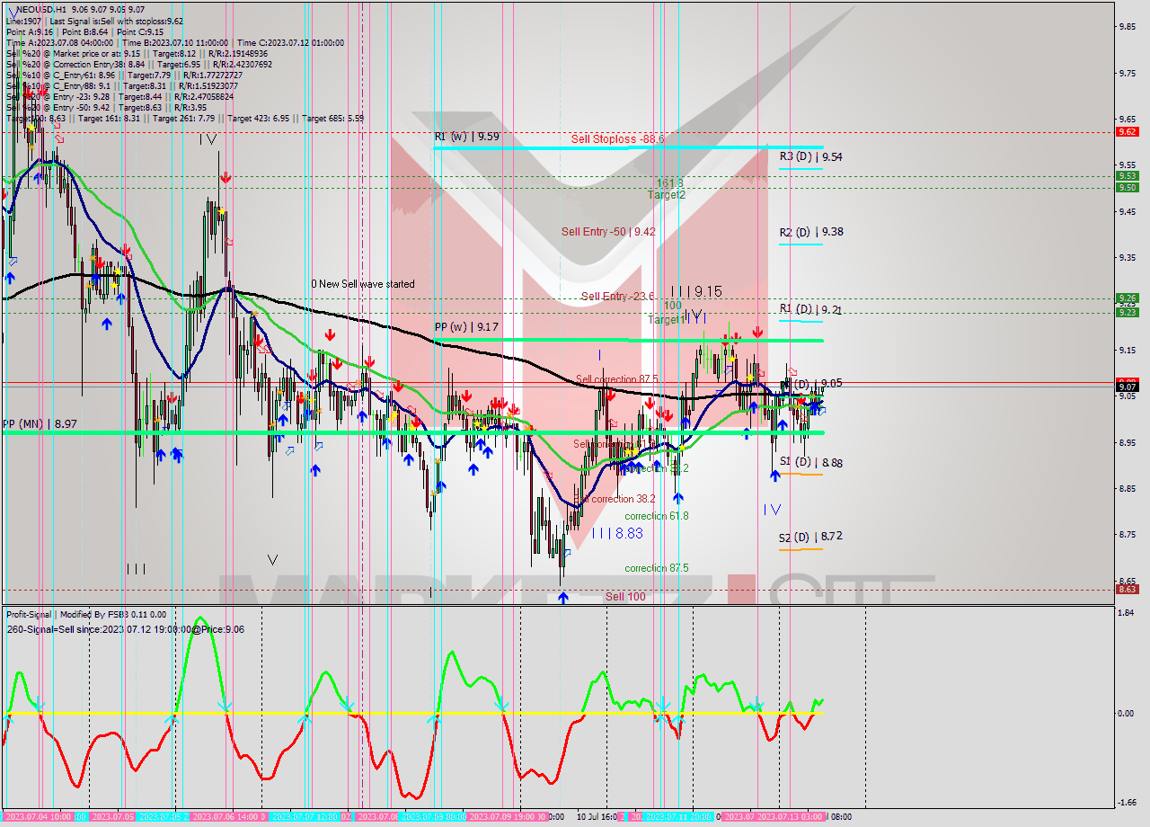
Task: Click the 'III 9.15' wave label
Action: coord(697,291)
